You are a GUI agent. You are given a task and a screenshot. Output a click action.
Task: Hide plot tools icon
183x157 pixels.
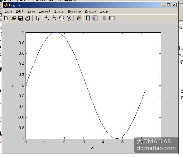[x=105, y=18]
